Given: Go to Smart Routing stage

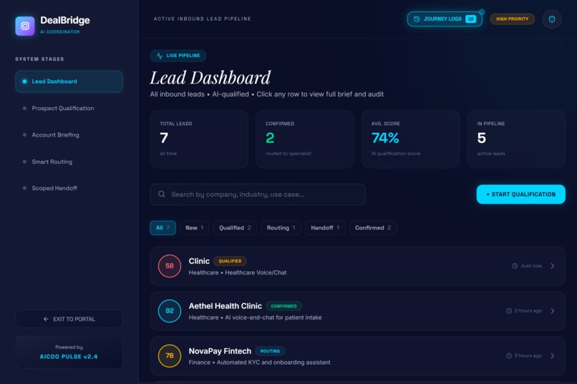Looking at the screenshot, I should point(69,162).
